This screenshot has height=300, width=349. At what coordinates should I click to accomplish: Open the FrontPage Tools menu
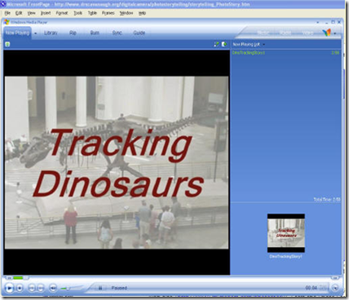click(77, 13)
